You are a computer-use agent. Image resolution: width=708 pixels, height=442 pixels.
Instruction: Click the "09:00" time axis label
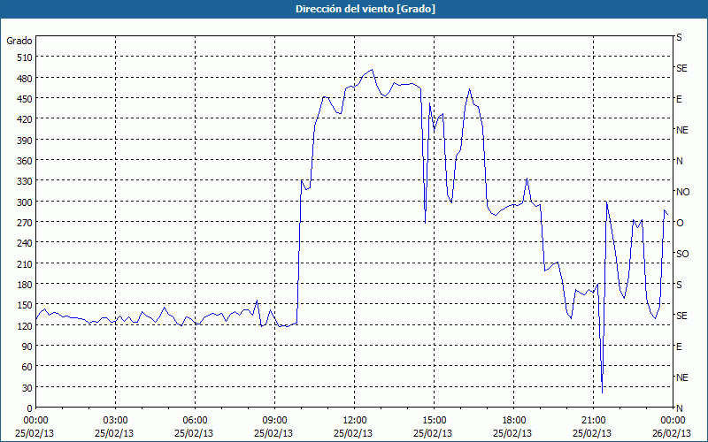click(274, 421)
